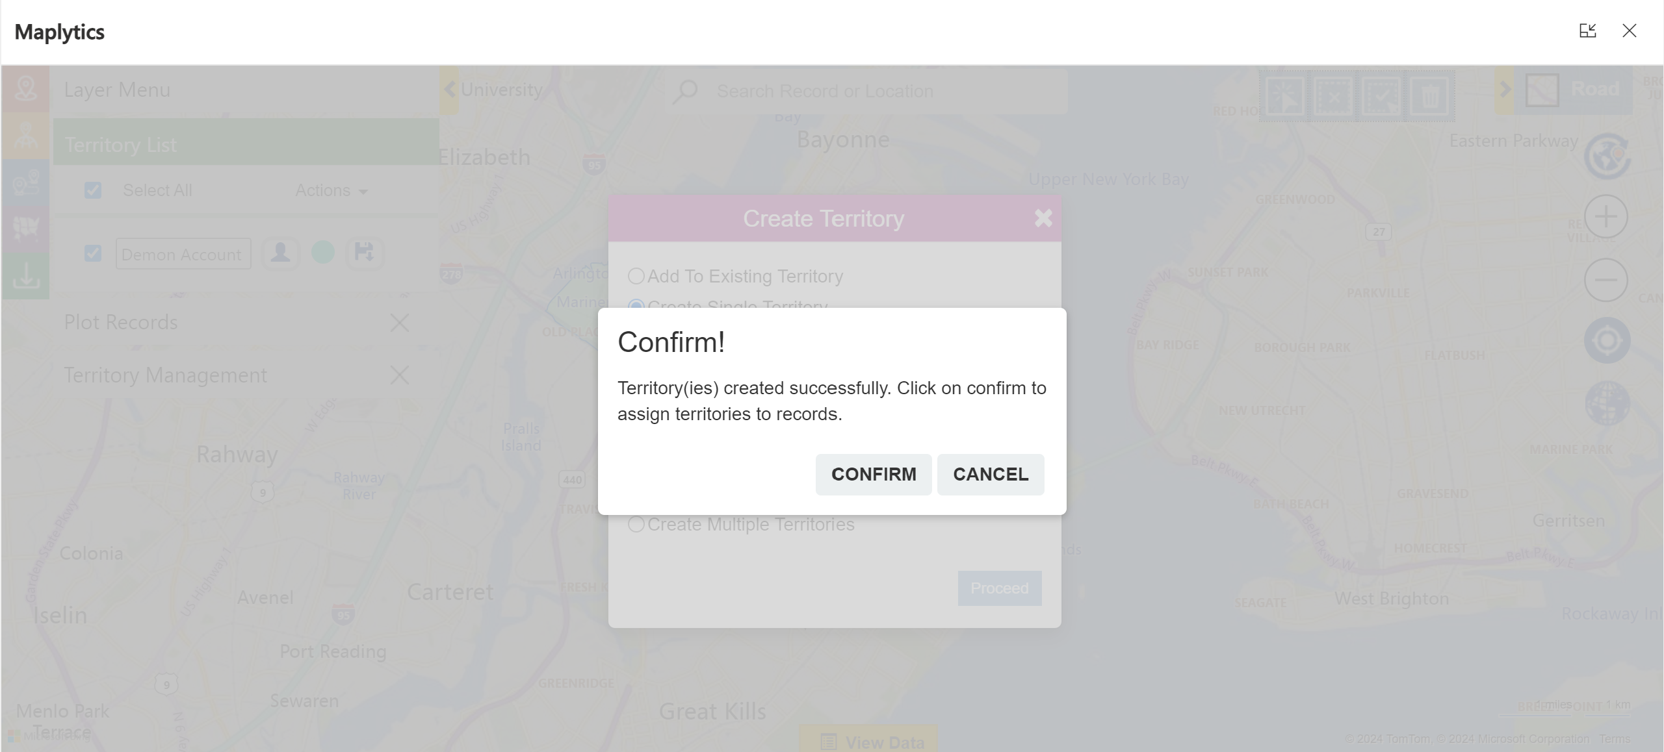Click the green circle status icon on Demon Account
The height and width of the screenshot is (752, 1664).
(324, 253)
